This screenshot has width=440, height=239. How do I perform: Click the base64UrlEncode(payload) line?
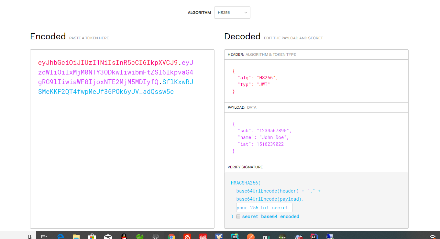(x=270, y=199)
